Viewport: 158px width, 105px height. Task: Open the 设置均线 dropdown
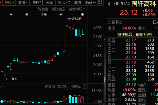tap(77, 9)
